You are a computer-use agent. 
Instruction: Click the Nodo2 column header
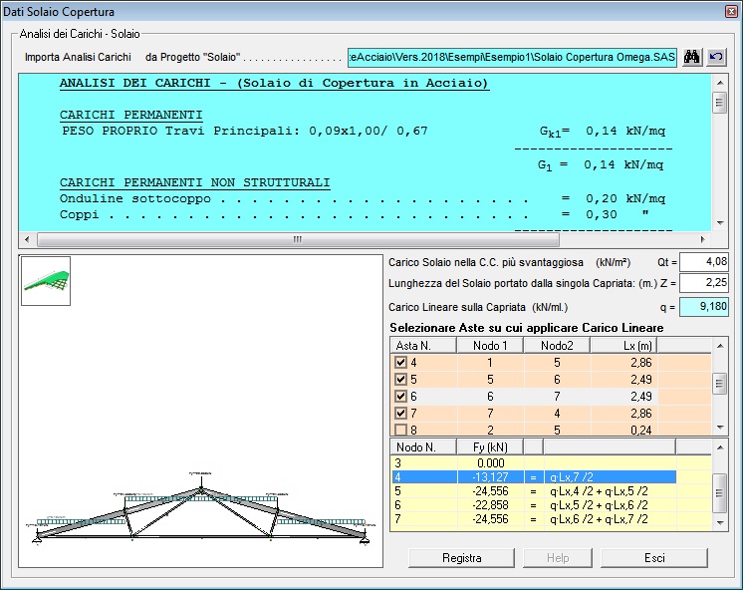coord(557,346)
